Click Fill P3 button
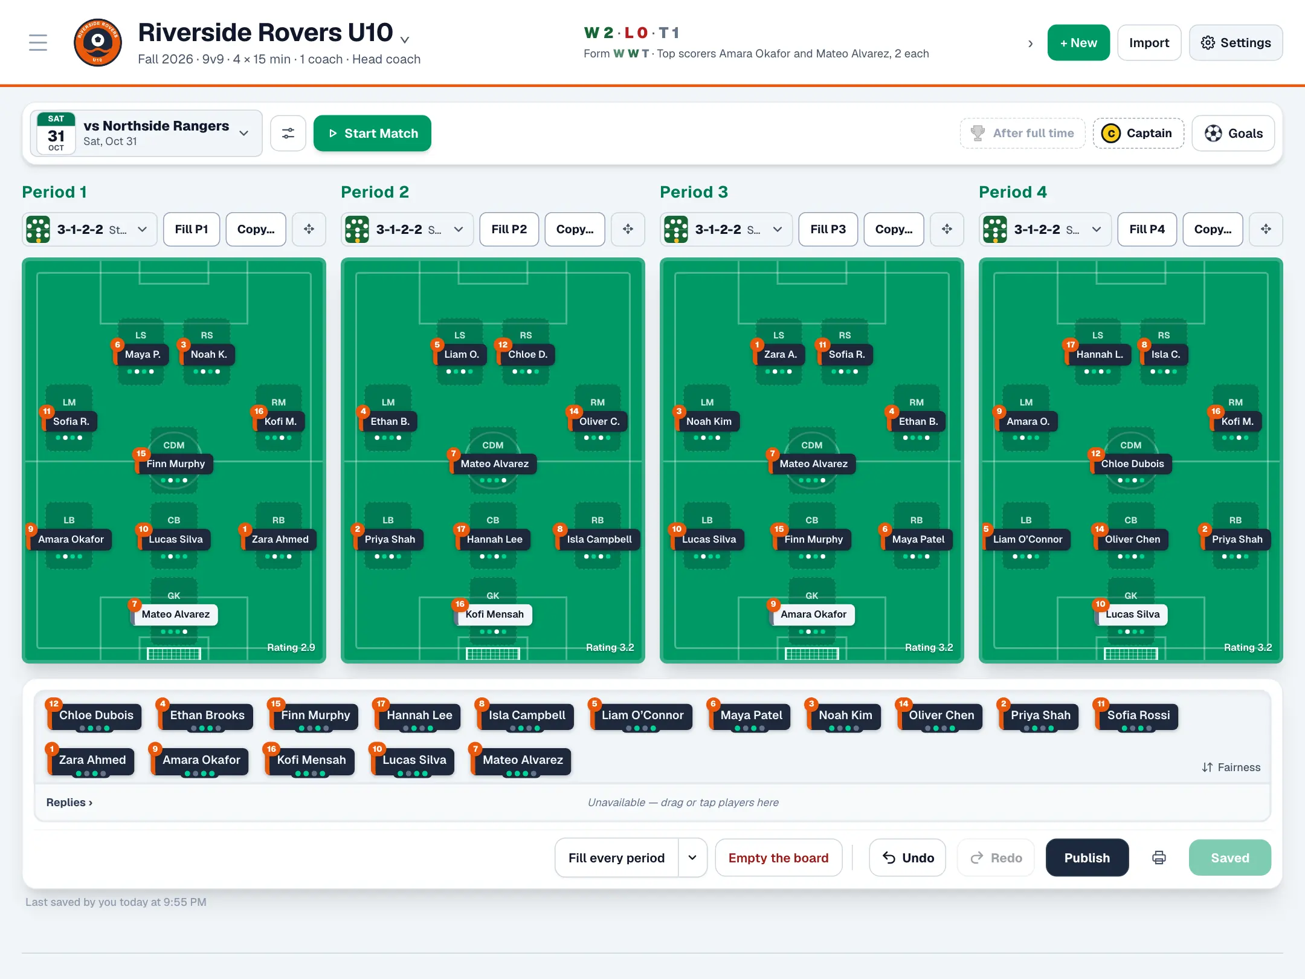This screenshot has height=979, width=1305. pyautogui.click(x=828, y=229)
